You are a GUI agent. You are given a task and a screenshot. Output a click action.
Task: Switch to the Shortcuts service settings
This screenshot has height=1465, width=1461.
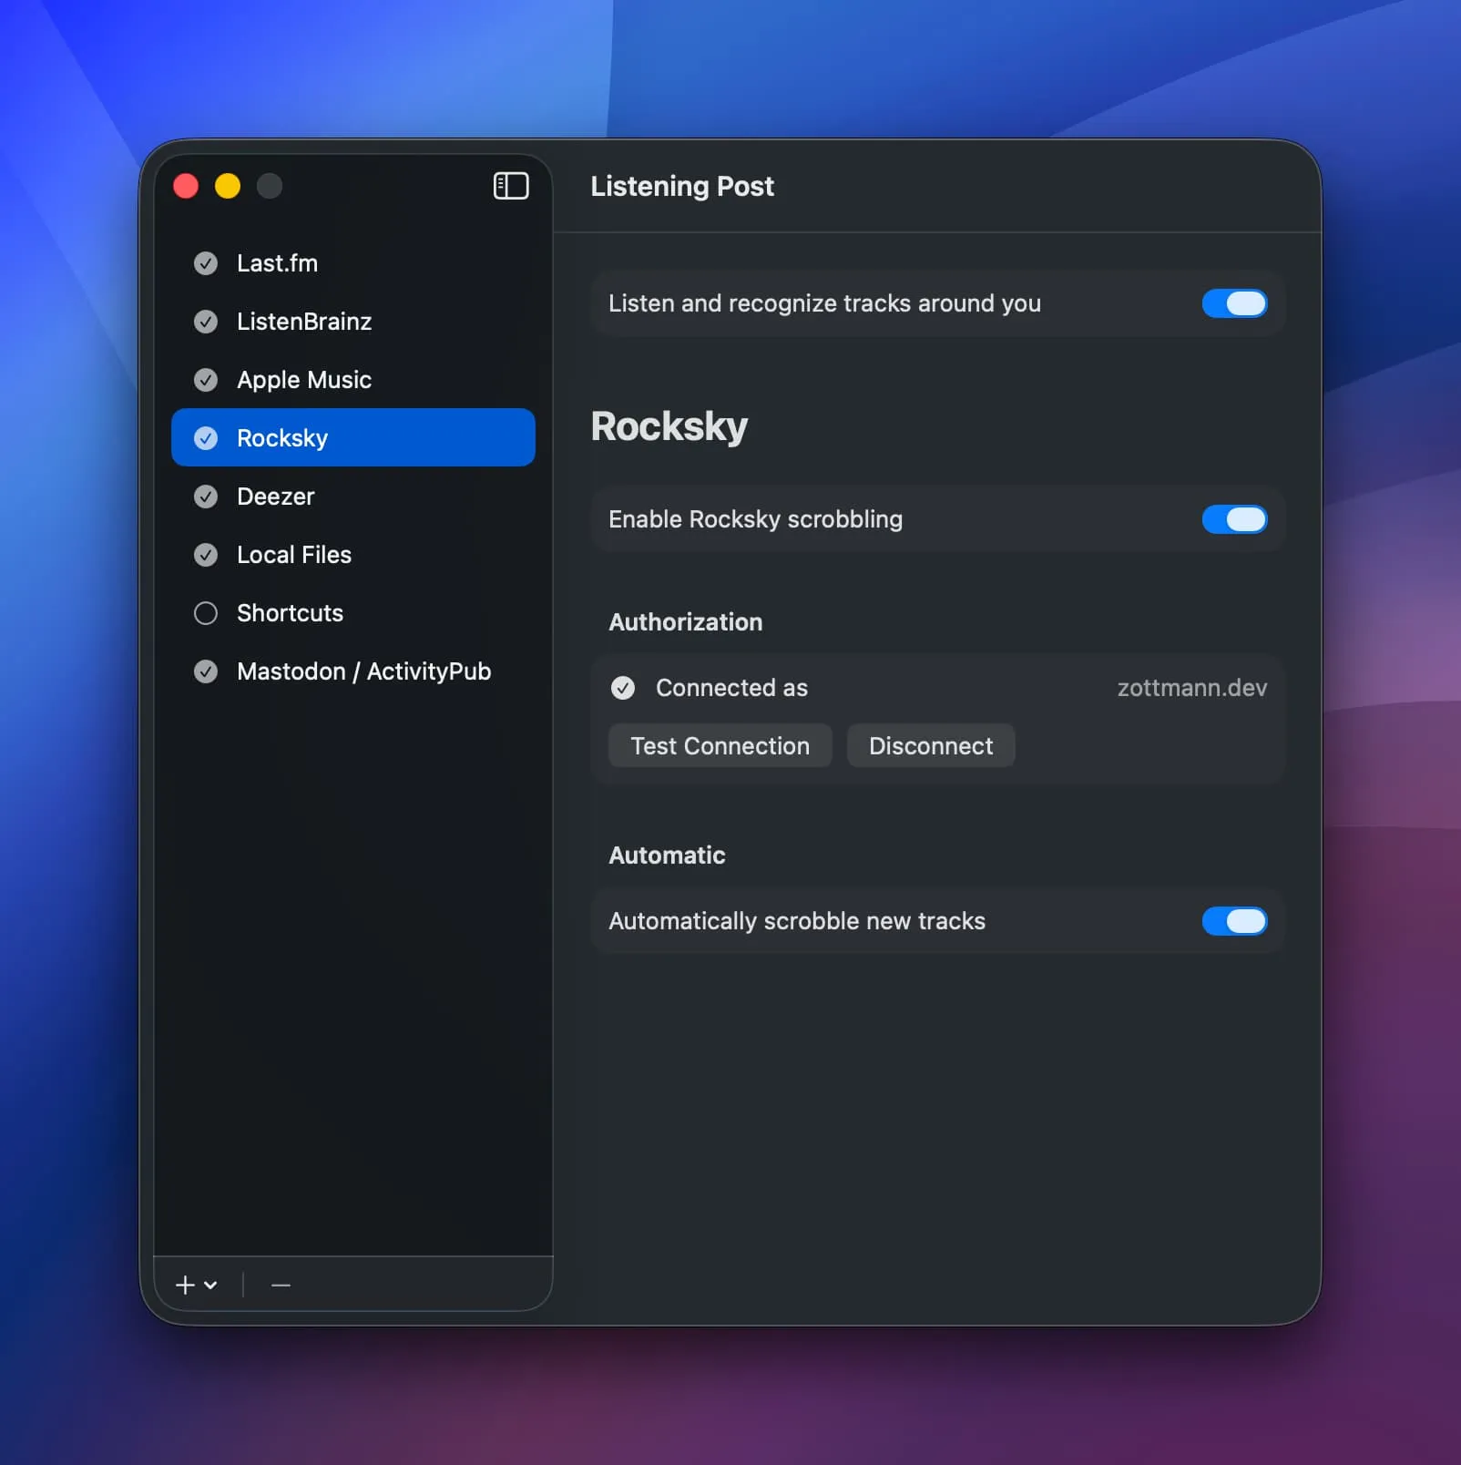tap(290, 613)
